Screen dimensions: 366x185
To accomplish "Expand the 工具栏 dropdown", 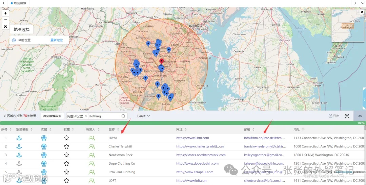I will click(143, 116).
